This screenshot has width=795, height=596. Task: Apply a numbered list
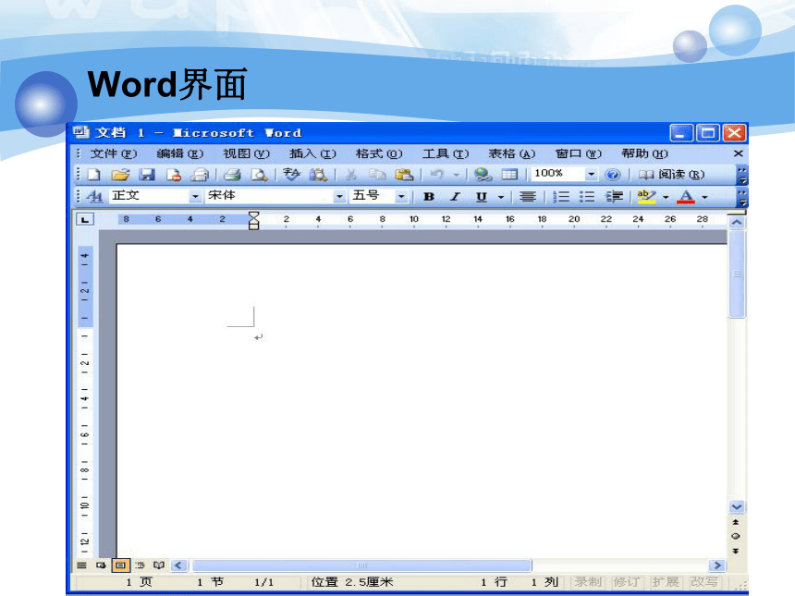tap(561, 197)
